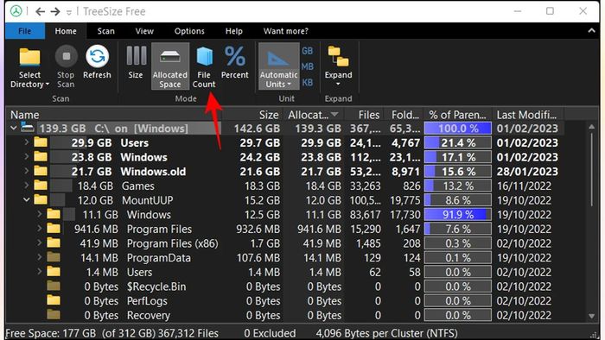Viewport: 605px width, 340px height.
Task: Click the 33,263 files cell
Action: tap(365, 186)
